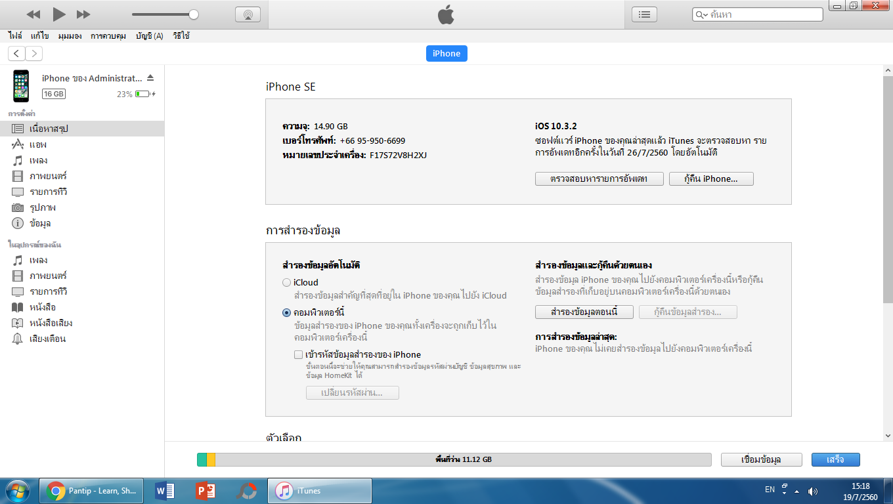Image resolution: width=893 pixels, height=504 pixels.
Task: Open the การควบคุม menu
Action: (x=108, y=36)
